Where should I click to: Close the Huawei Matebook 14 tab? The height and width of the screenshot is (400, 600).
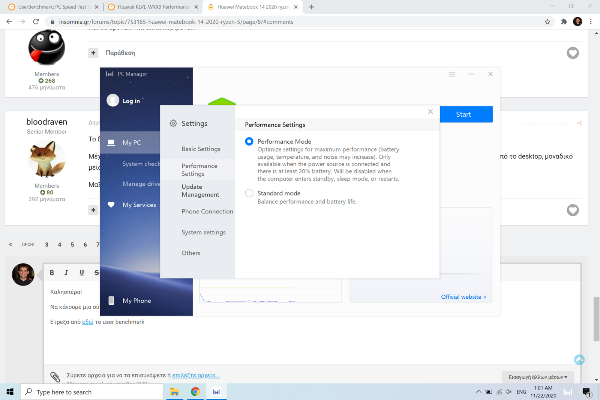[296, 7]
